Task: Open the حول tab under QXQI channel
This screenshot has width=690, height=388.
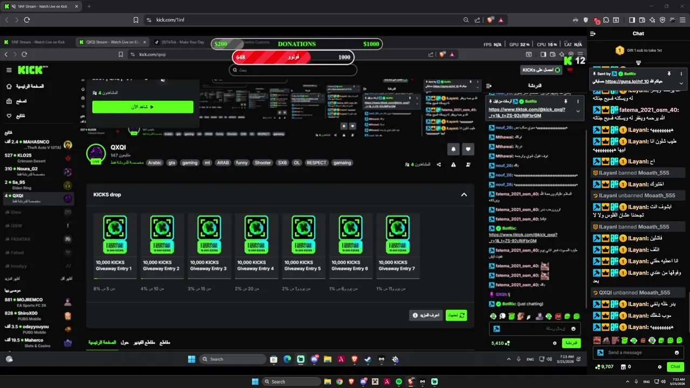Action: click(125, 342)
